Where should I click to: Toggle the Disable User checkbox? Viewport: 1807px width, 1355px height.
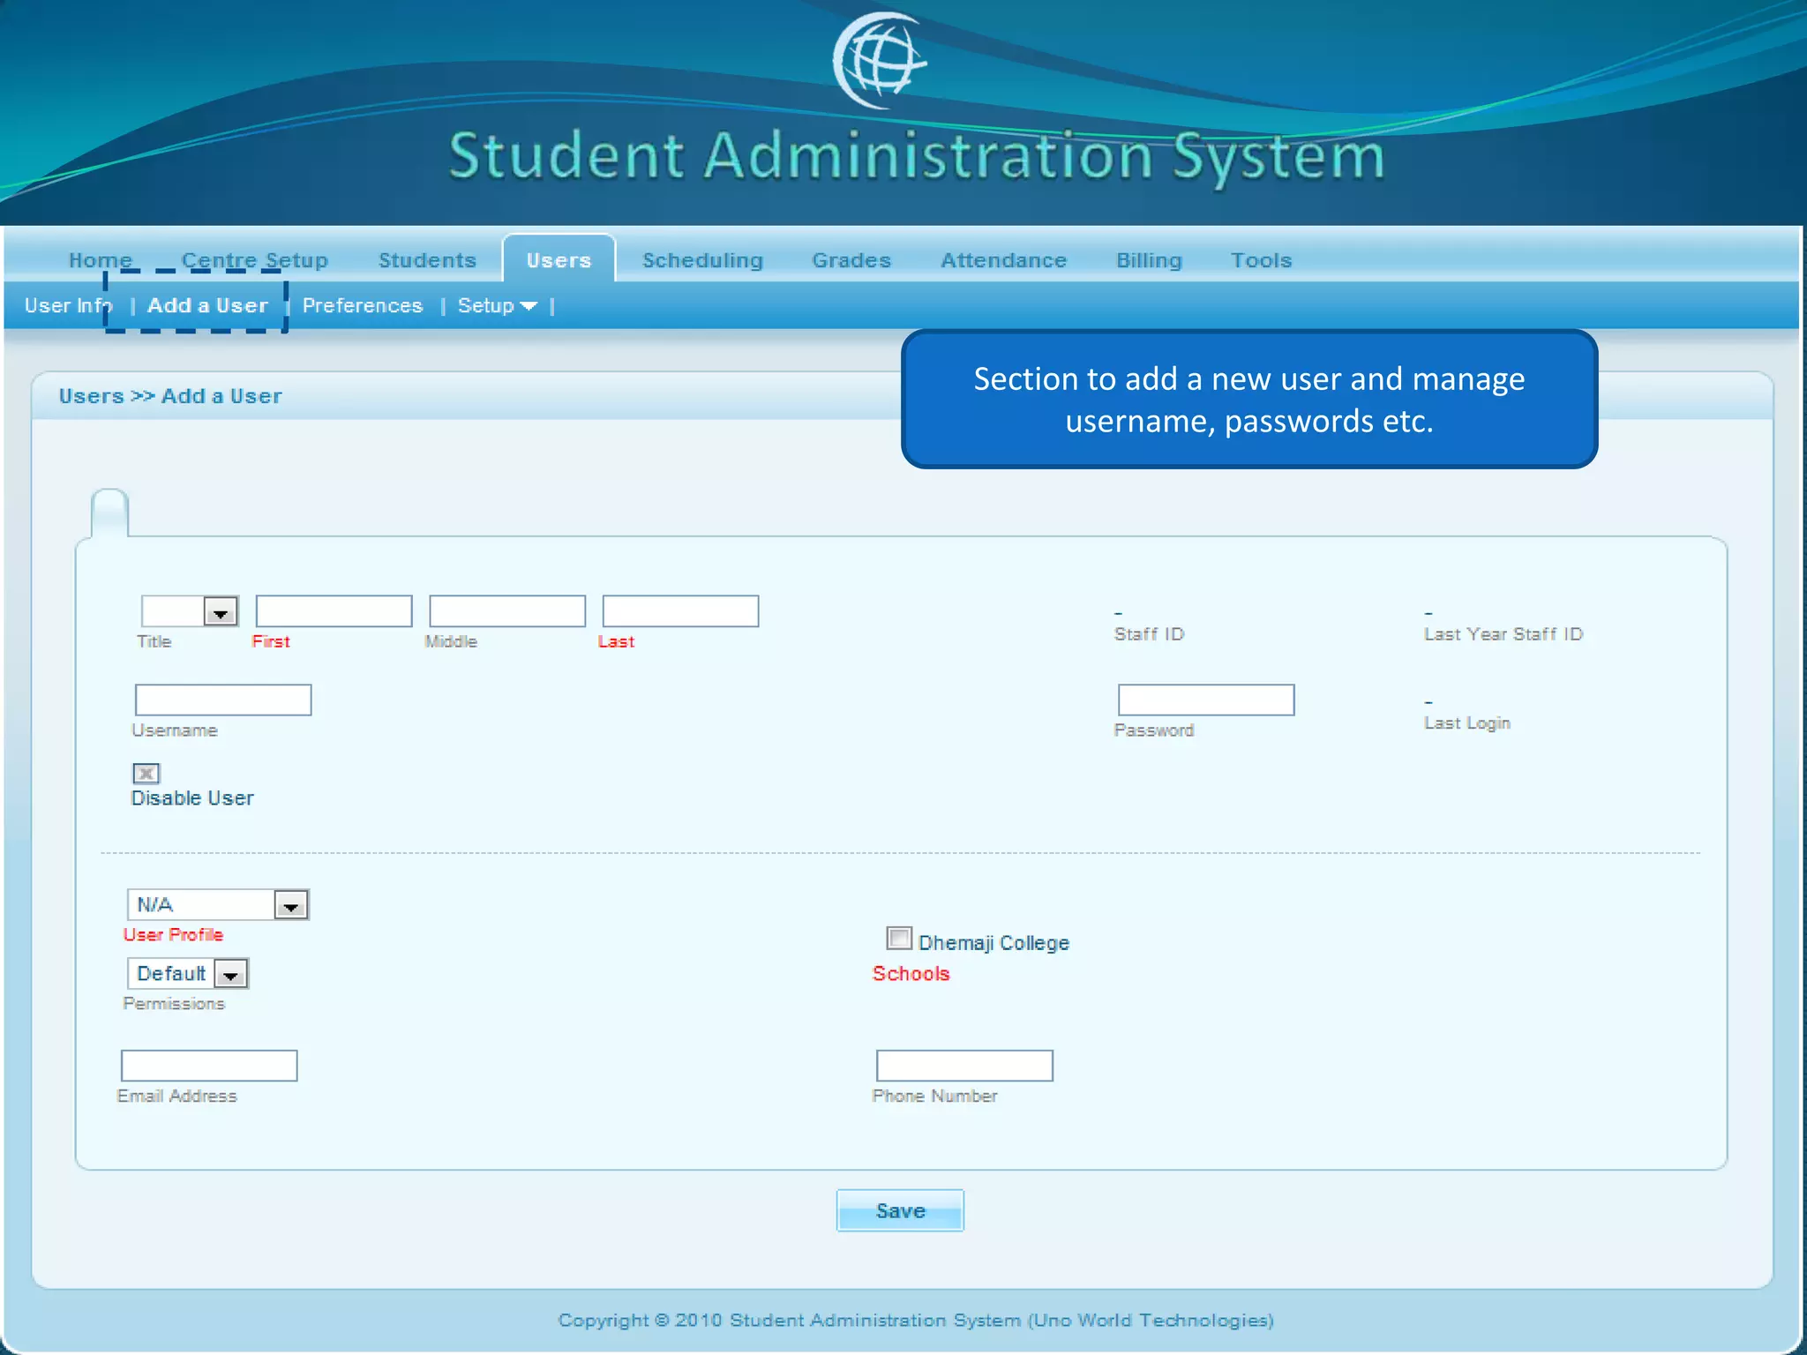(x=146, y=774)
